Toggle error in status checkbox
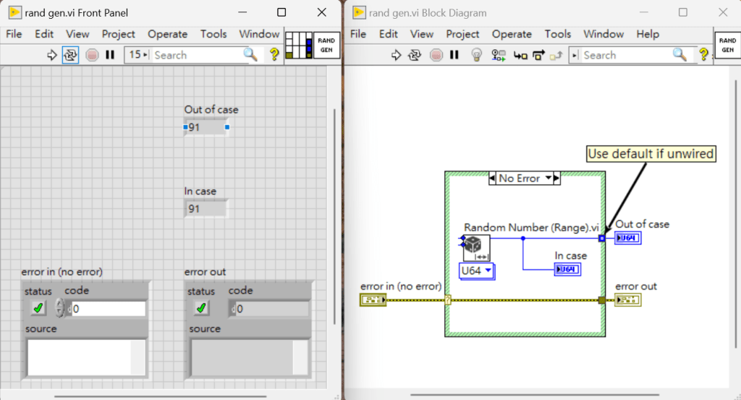The height and width of the screenshot is (400, 741). (38, 308)
